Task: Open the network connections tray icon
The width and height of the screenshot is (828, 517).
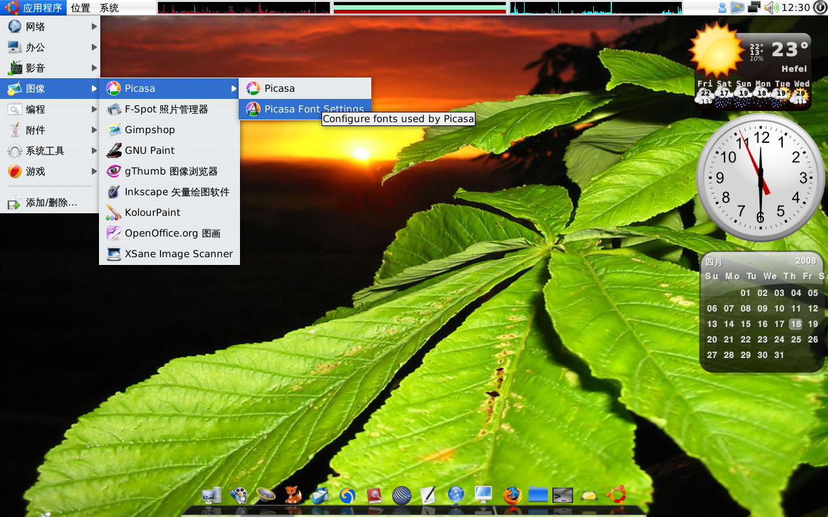Action: pyautogui.click(x=754, y=8)
